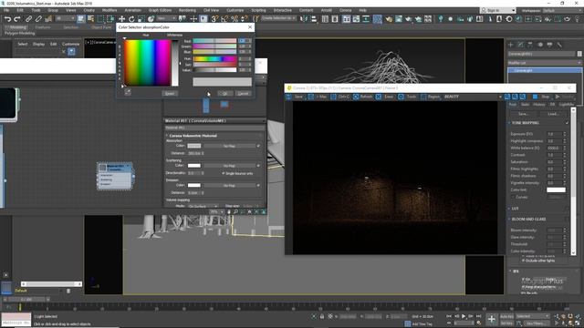Click the Absorption Distance input field
This screenshot has height=328, width=584.
pyautogui.click(x=194, y=153)
